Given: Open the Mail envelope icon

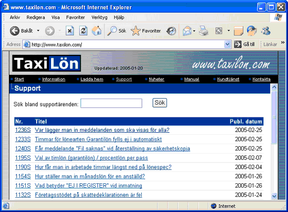Looking at the screenshot, I should click(187, 31).
